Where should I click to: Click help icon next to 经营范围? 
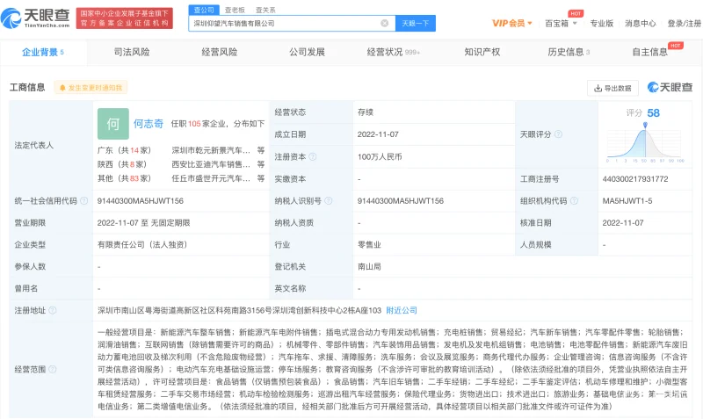click(53, 369)
